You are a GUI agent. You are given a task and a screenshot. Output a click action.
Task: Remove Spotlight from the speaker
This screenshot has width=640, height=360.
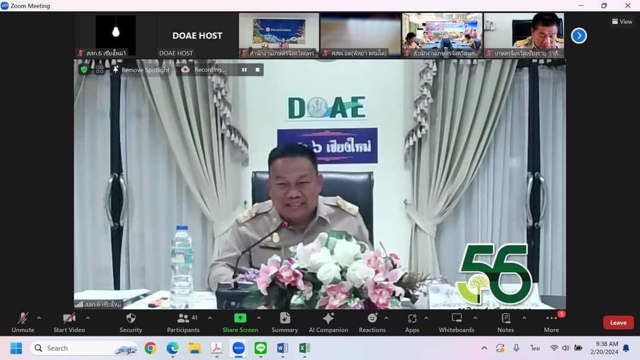[x=140, y=70]
